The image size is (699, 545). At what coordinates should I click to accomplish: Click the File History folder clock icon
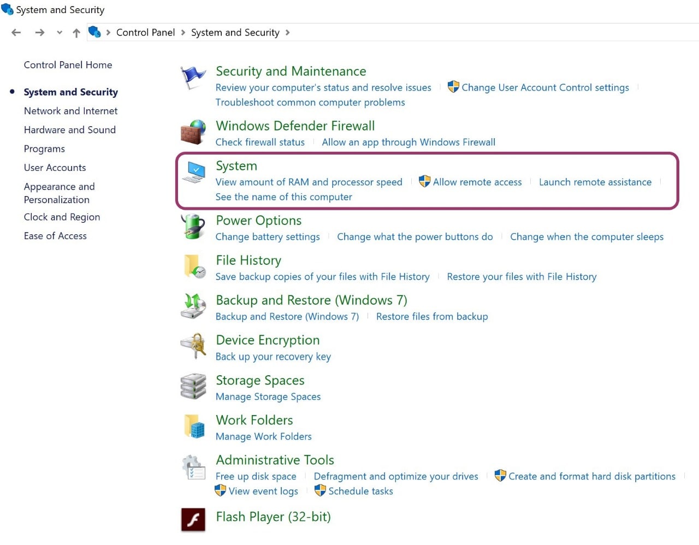pyautogui.click(x=194, y=266)
